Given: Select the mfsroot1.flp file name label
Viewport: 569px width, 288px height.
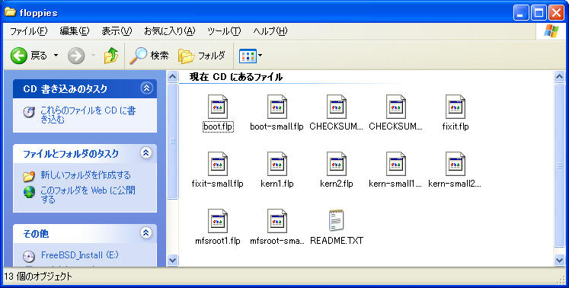Looking at the screenshot, I should pyautogui.click(x=218, y=241).
